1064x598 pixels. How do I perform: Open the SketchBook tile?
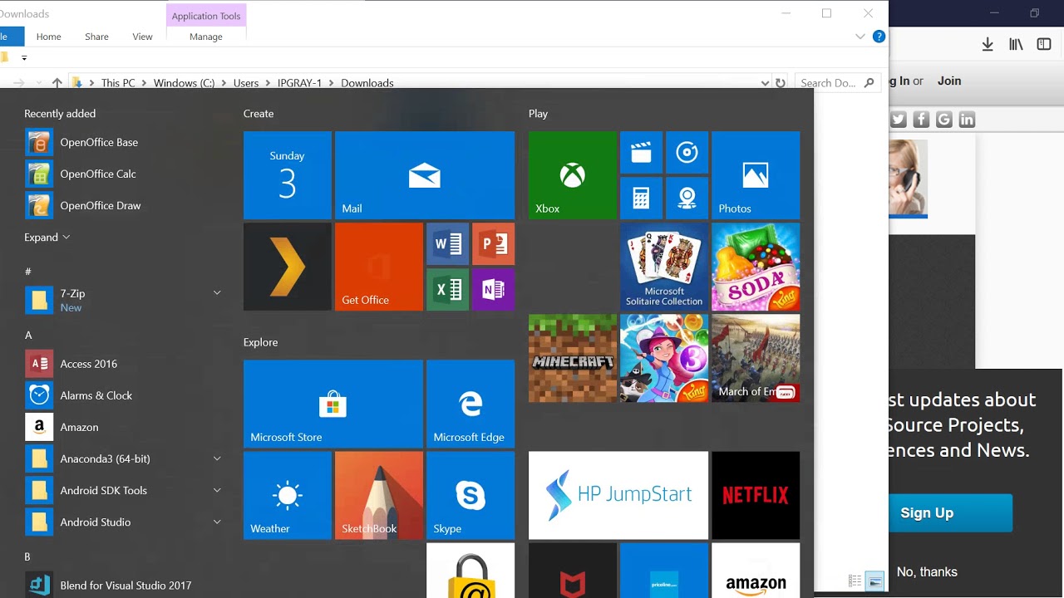(x=379, y=495)
